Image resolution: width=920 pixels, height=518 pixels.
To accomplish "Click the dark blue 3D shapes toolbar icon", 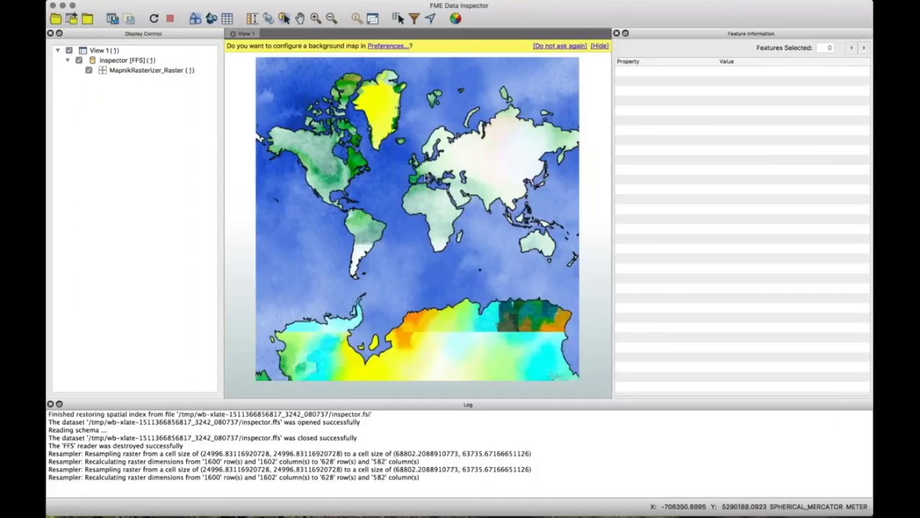I will point(211,19).
